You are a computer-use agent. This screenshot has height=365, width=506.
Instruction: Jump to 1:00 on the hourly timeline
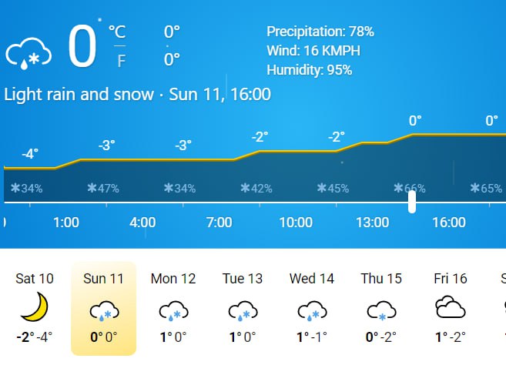pos(65,223)
